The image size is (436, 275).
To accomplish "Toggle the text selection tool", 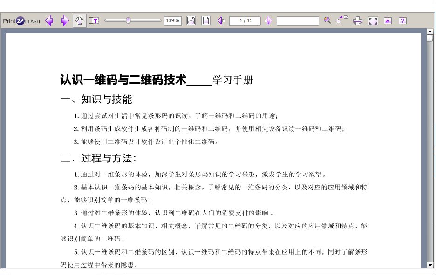I will [94, 21].
